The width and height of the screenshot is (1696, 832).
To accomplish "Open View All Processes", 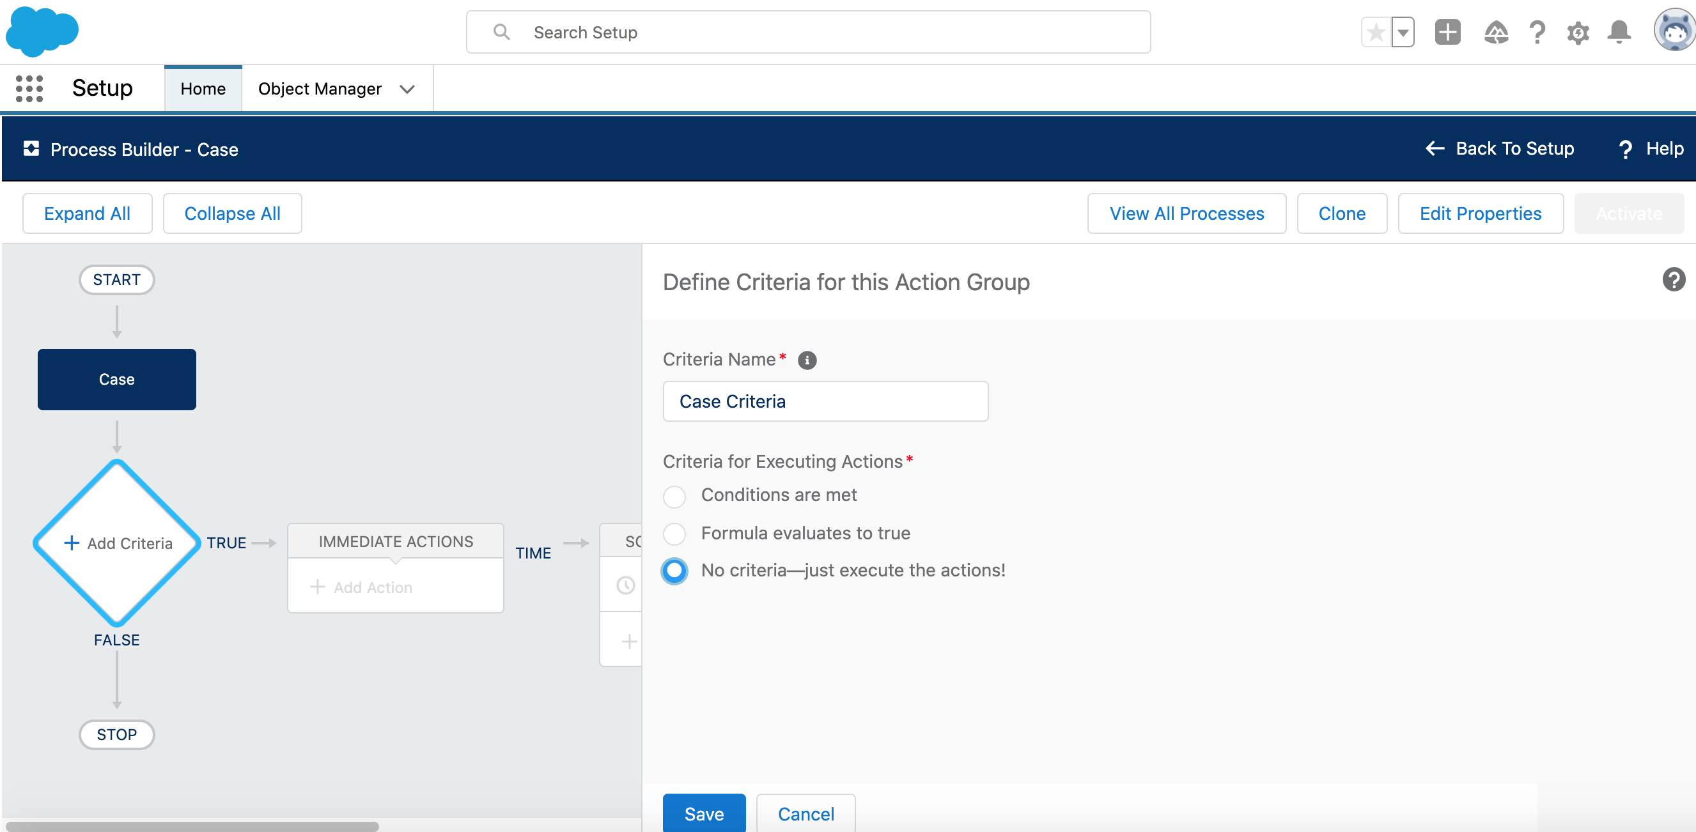I will 1186,213.
